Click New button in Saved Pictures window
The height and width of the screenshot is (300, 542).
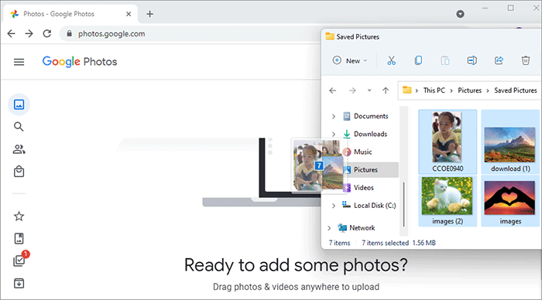(x=350, y=61)
